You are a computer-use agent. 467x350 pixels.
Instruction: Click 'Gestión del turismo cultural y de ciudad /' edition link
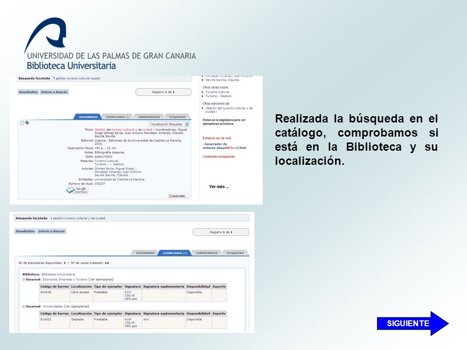[229, 110]
